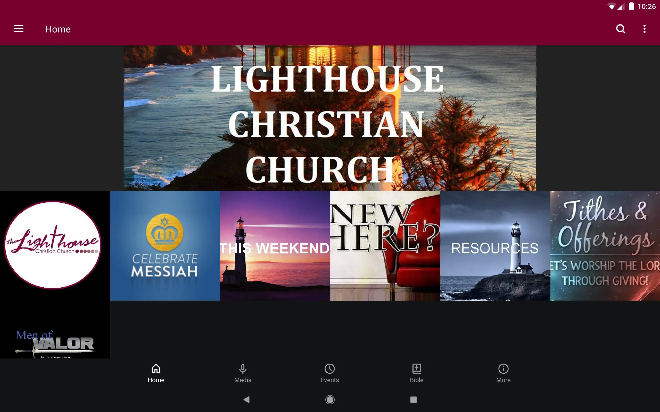This screenshot has width=660, height=412.
Task: Navigate to Media section
Action: click(x=242, y=373)
